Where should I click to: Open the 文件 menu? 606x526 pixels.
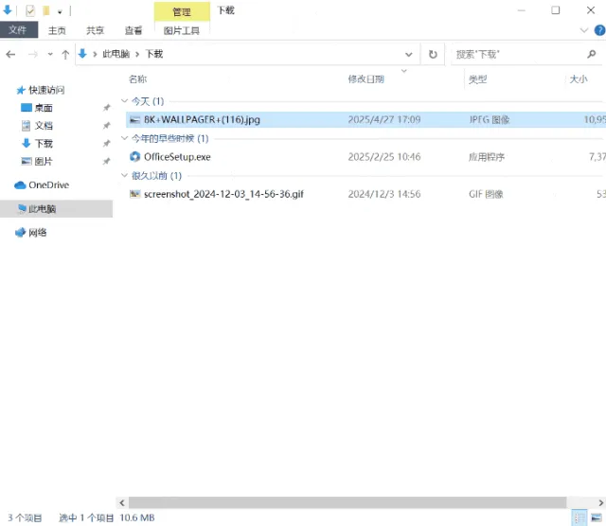tap(18, 30)
